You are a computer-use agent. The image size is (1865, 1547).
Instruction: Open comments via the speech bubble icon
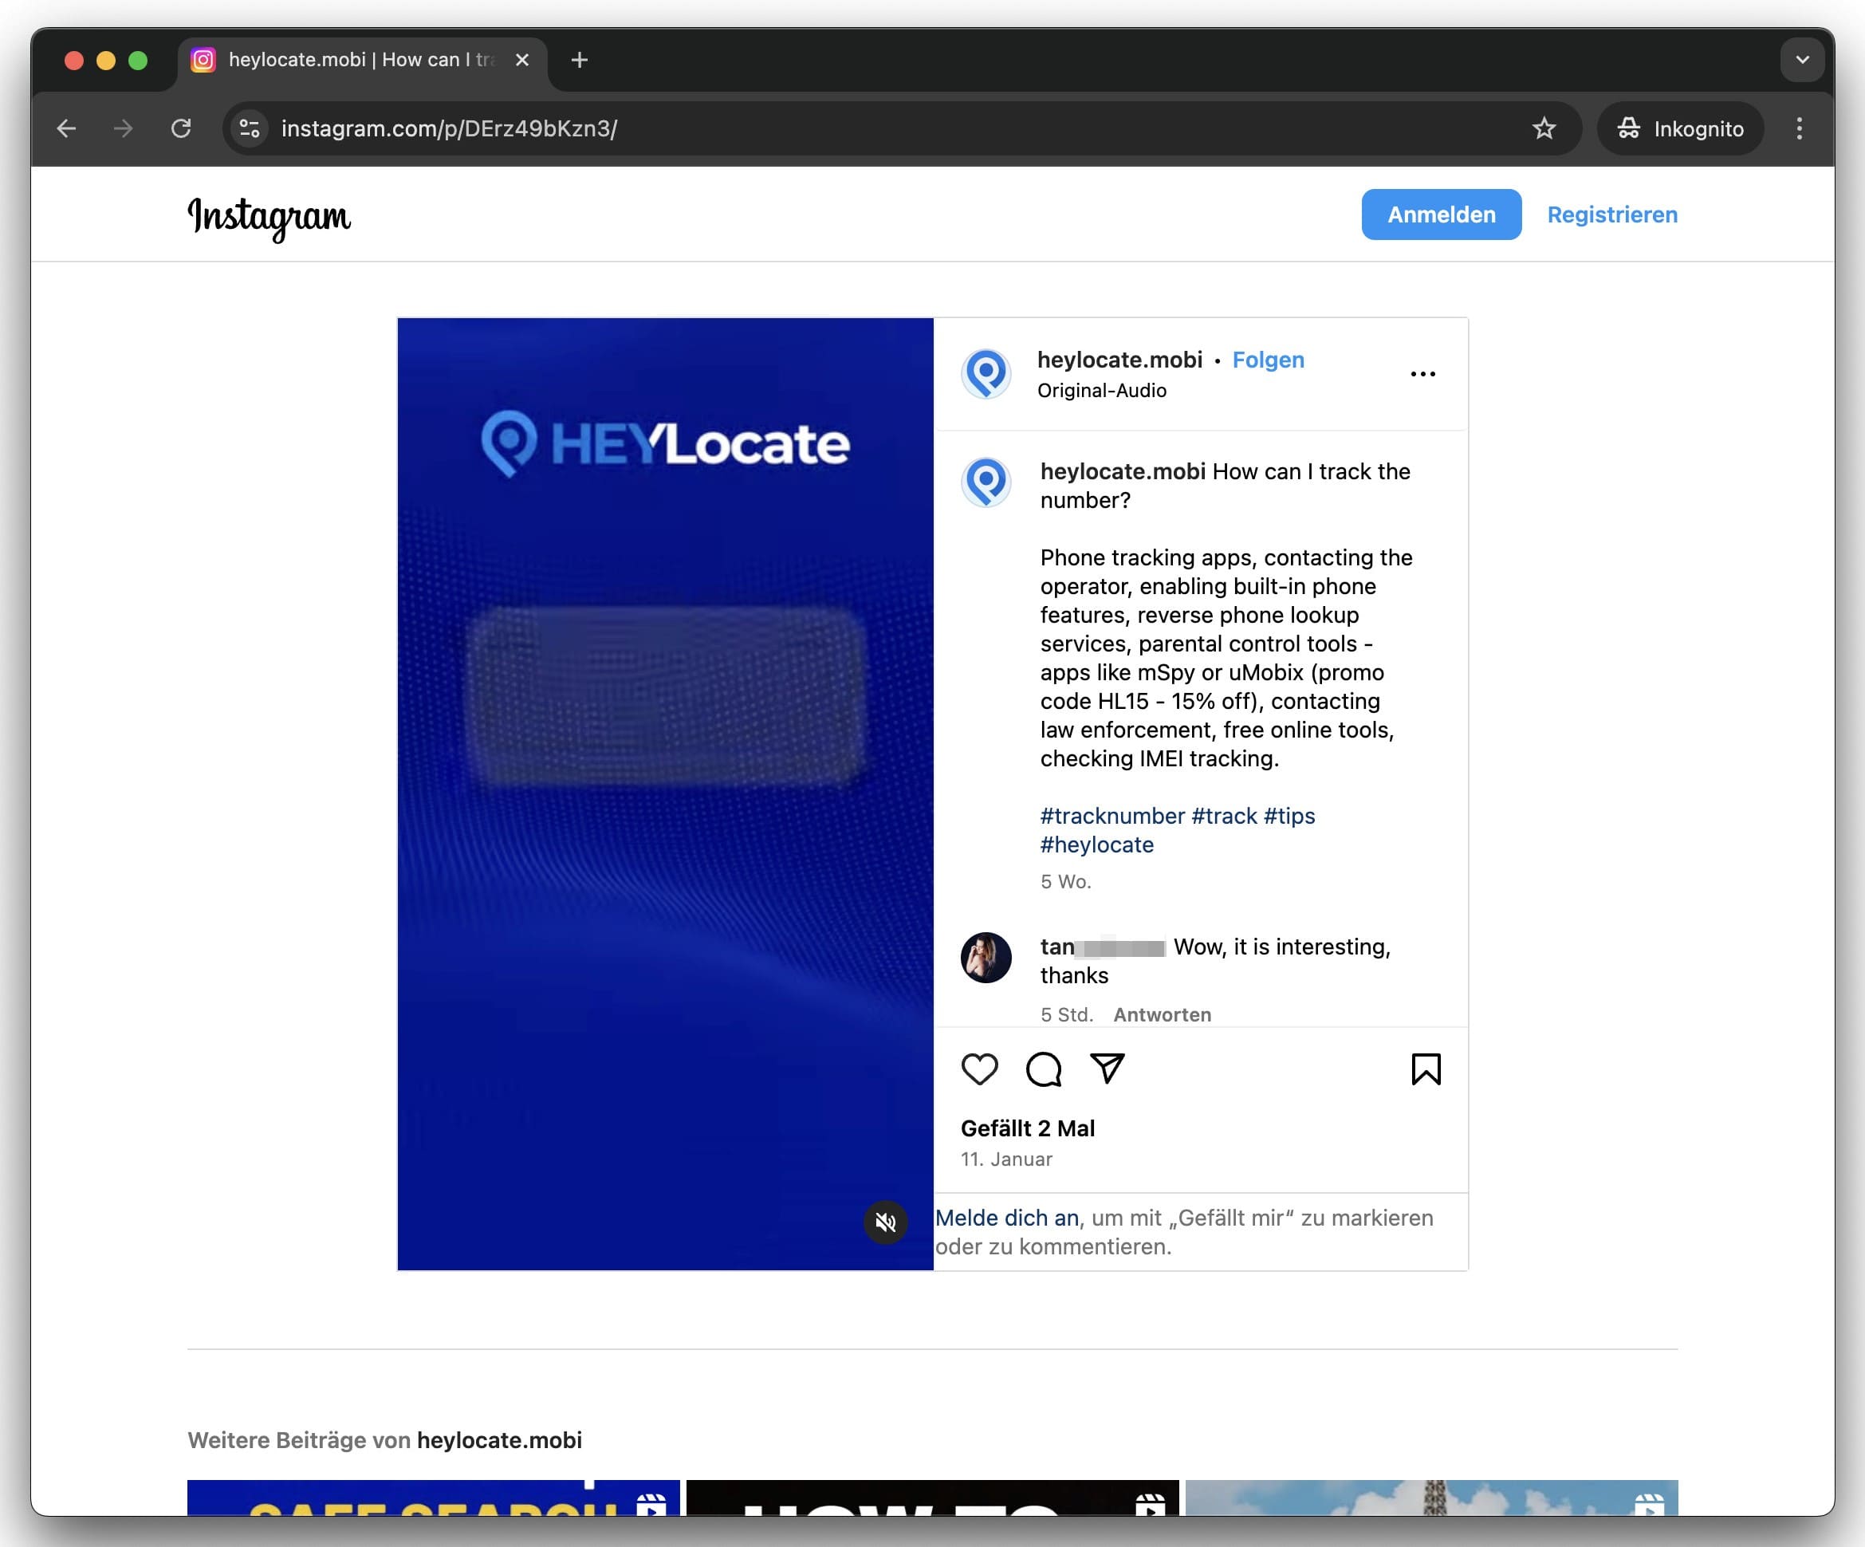[x=1044, y=1069]
